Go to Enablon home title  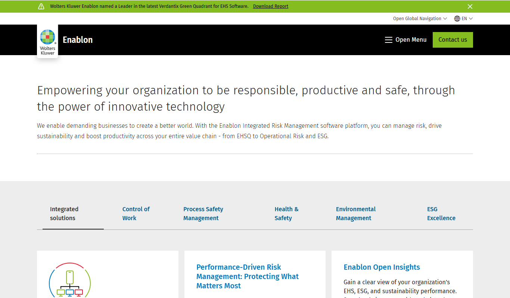78,40
